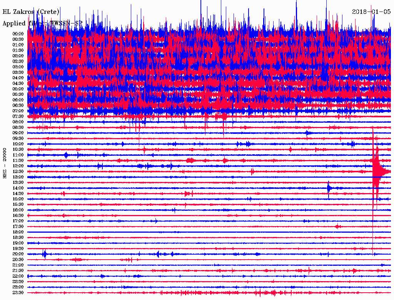Screen dimensions: 394x300
Task: Select the 16:00 time label
Action: click(x=18, y=210)
